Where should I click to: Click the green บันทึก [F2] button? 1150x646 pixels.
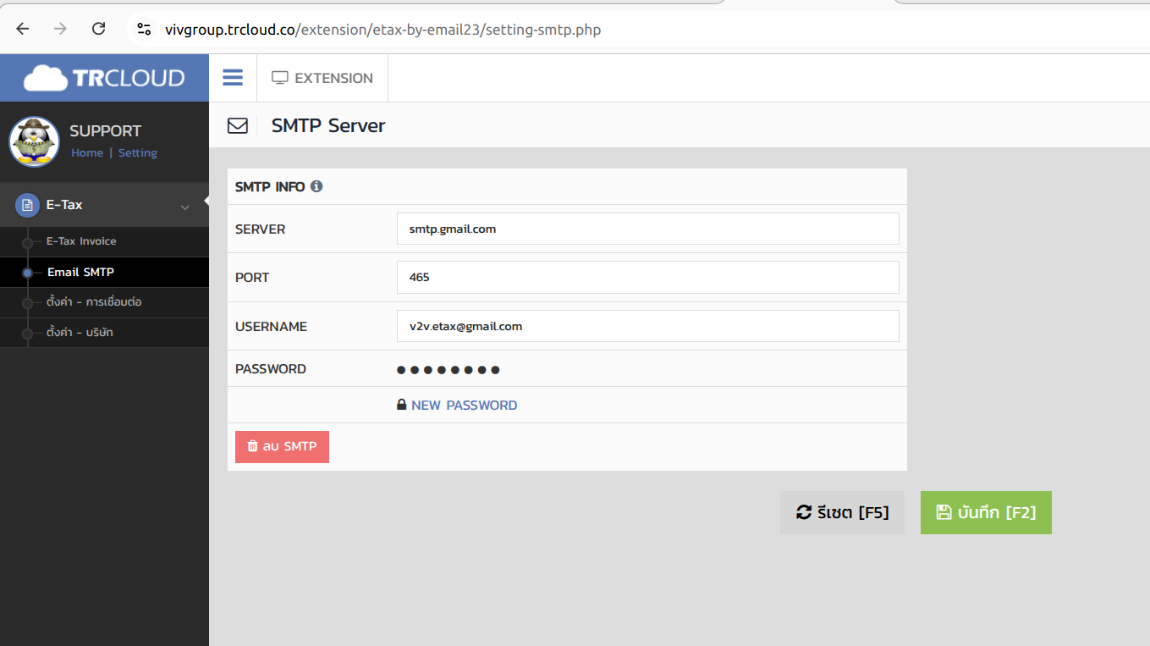986,512
